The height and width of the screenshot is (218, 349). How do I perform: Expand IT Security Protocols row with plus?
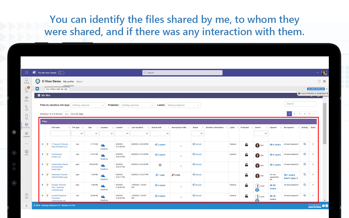pos(42,144)
